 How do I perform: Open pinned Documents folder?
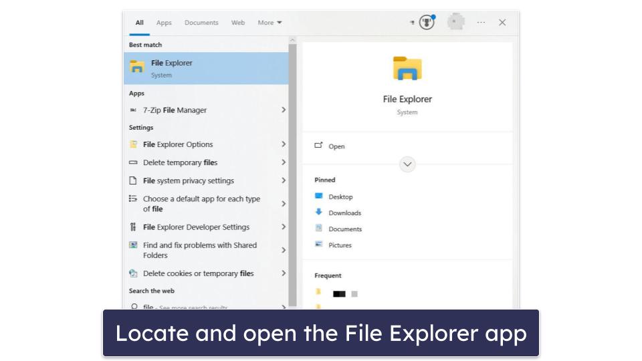click(x=345, y=229)
